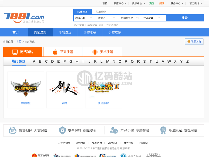Click the Apple icon on 苹果手游 tab
The height and width of the screenshot is (157, 209).
pyautogui.click(x=55, y=52)
